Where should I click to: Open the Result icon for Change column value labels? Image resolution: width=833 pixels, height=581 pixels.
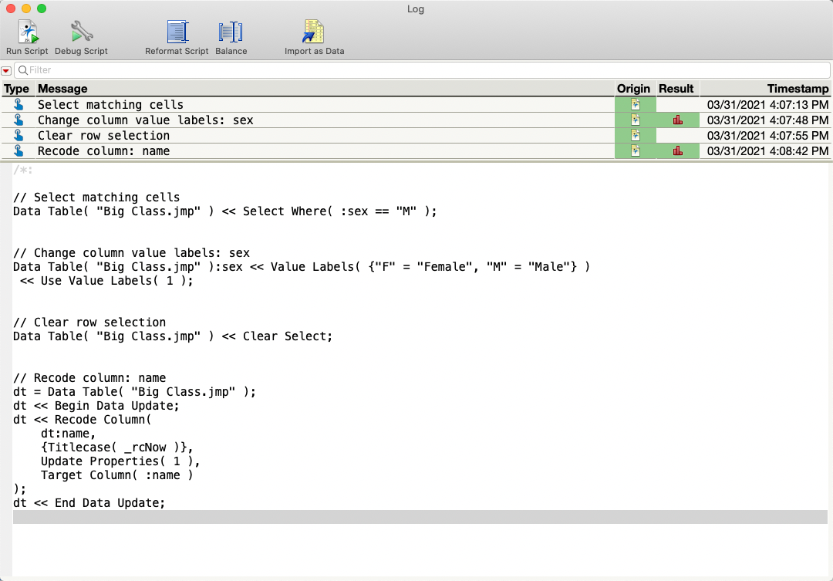click(x=676, y=120)
